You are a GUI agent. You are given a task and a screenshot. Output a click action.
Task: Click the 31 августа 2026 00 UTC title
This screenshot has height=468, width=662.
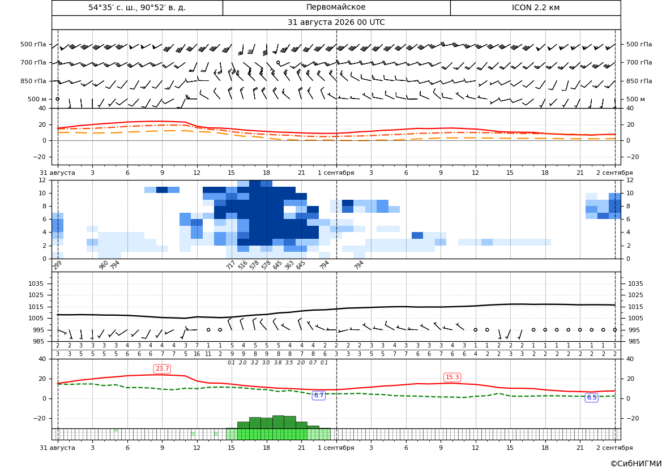336,23
